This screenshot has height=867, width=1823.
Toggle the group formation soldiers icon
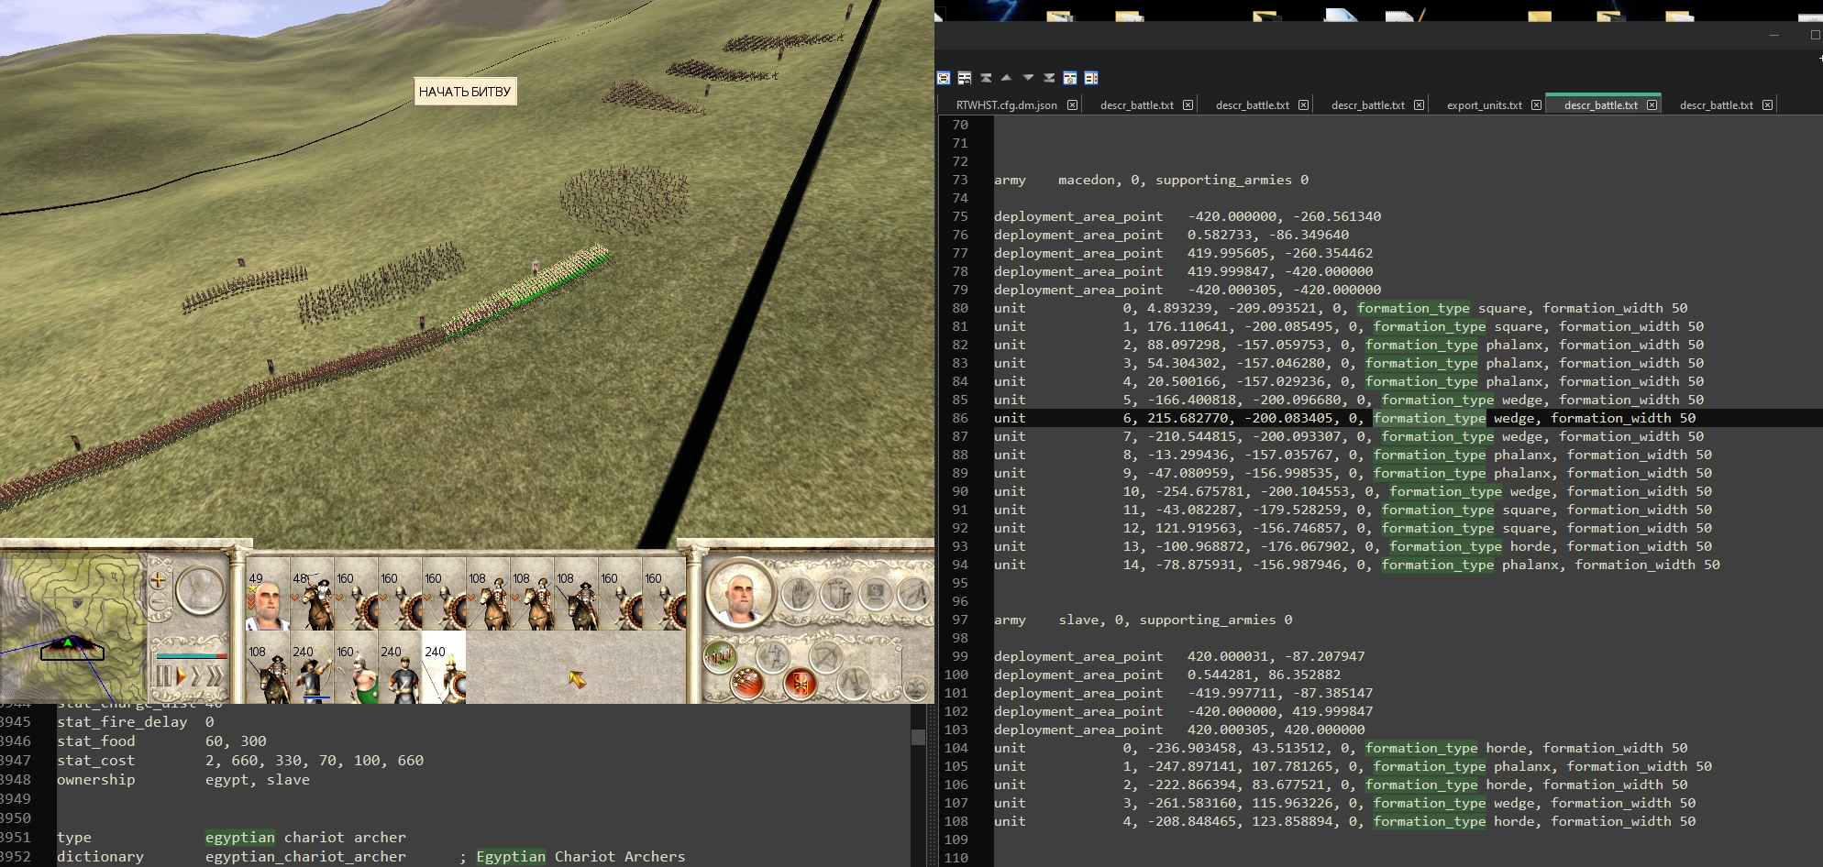point(720,656)
